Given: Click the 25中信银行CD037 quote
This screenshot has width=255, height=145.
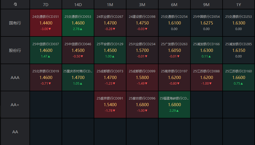Looking at the screenshot, I should 46,50.
